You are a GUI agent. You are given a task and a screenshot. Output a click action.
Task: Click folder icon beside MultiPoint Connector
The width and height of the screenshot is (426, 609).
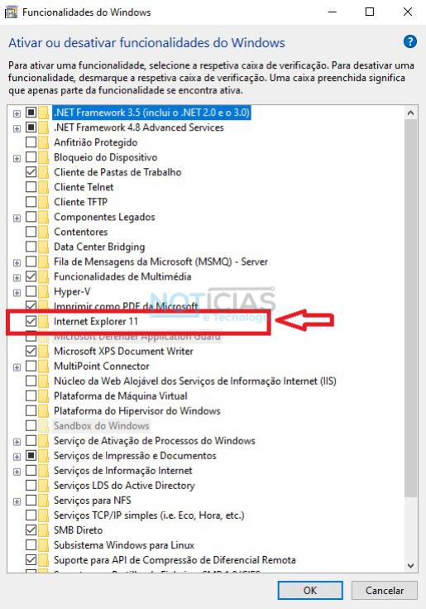coord(44,366)
